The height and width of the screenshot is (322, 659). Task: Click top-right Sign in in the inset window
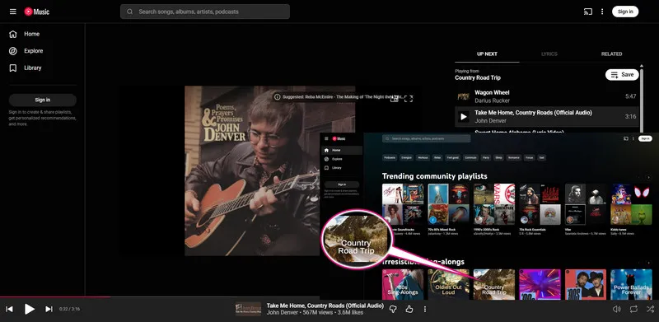pos(645,138)
